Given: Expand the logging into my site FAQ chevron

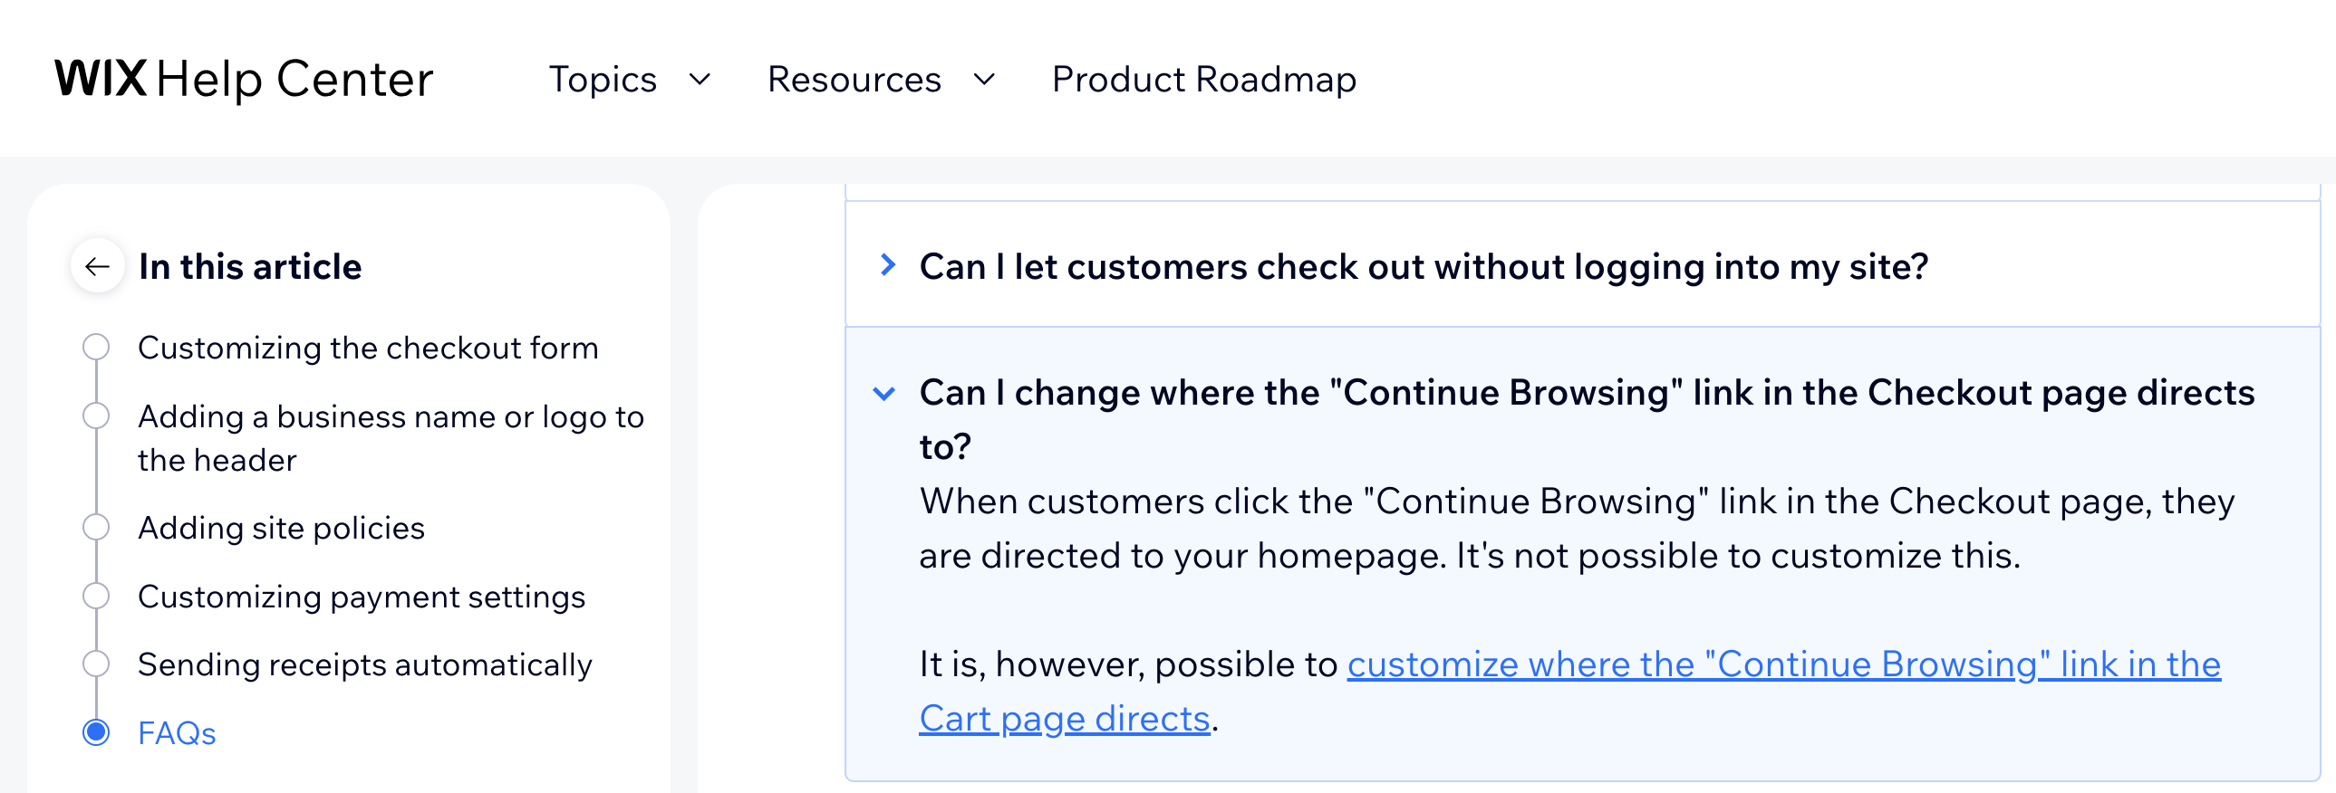Looking at the screenshot, I should point(887,265).
